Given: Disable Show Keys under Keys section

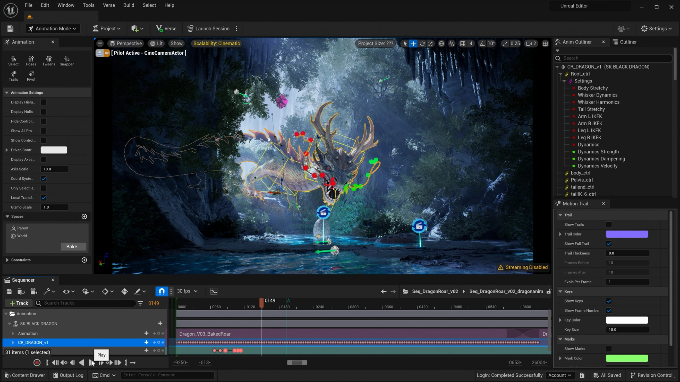Looking at the screenshot, I should pyautogui.click(x=609, y=301).
